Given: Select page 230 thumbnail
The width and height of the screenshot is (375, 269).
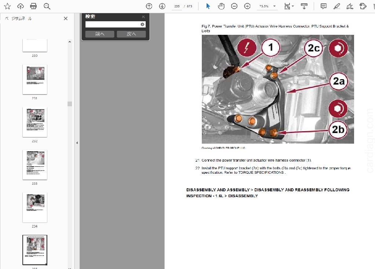Looking at the screenshot, I should (35, 45).
